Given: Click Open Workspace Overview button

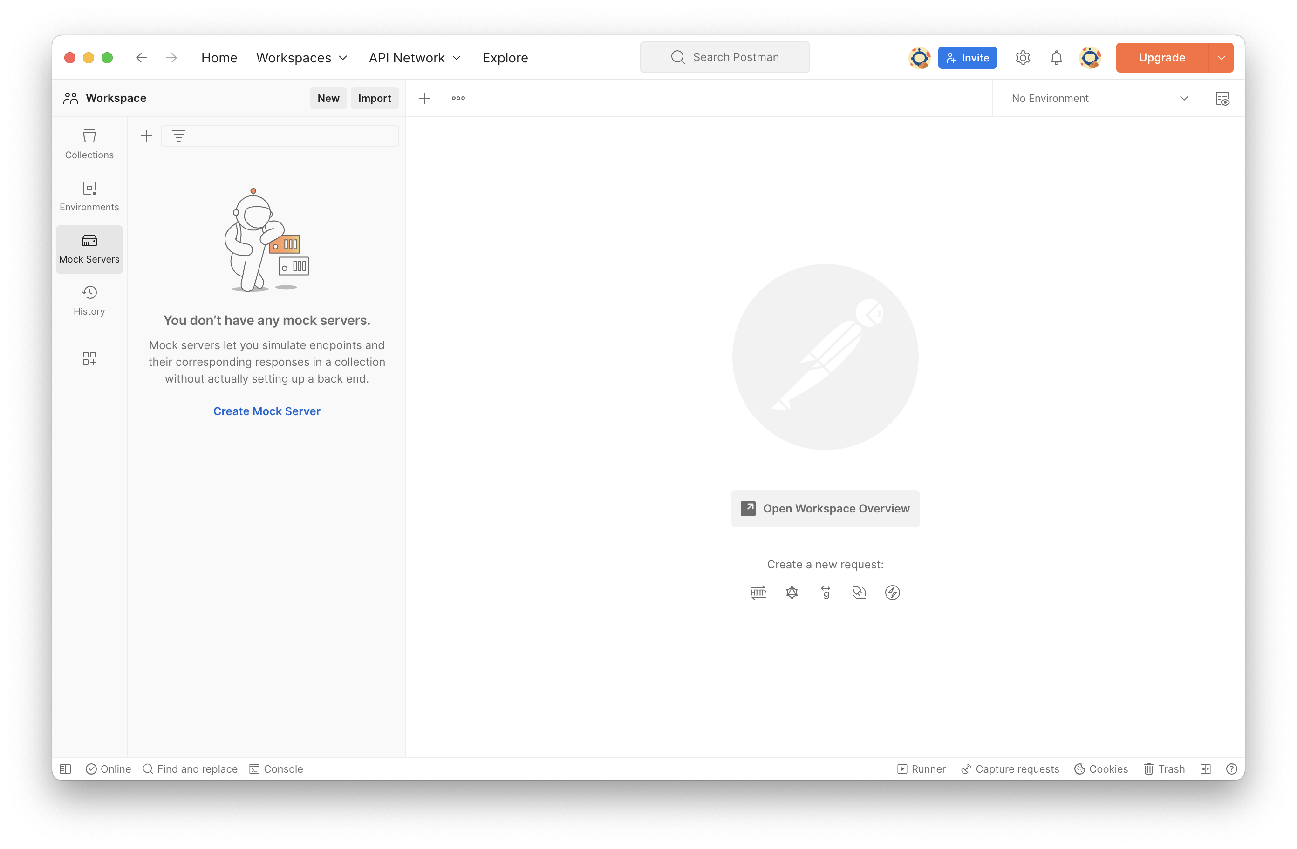Looking at the screenshot, I should click(825, 508).
